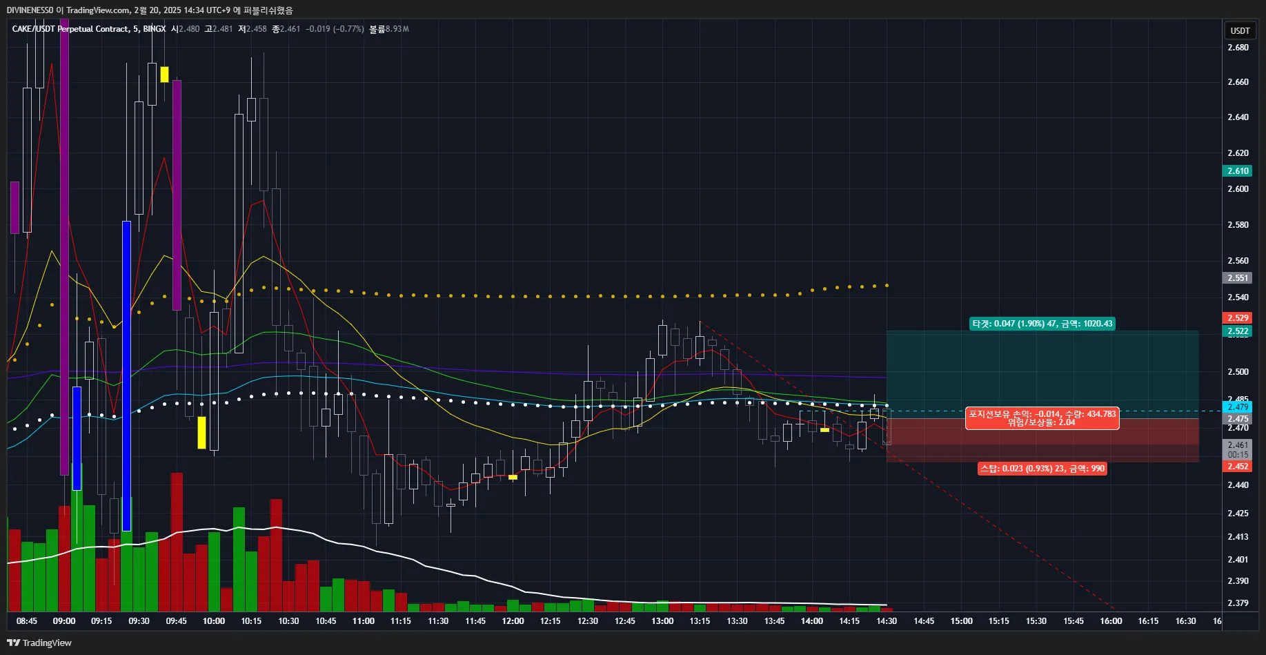Click the 14:00 time axis label
Image resolution: width=1266 pixels, height=655 pixels.
tap(812, 621)
